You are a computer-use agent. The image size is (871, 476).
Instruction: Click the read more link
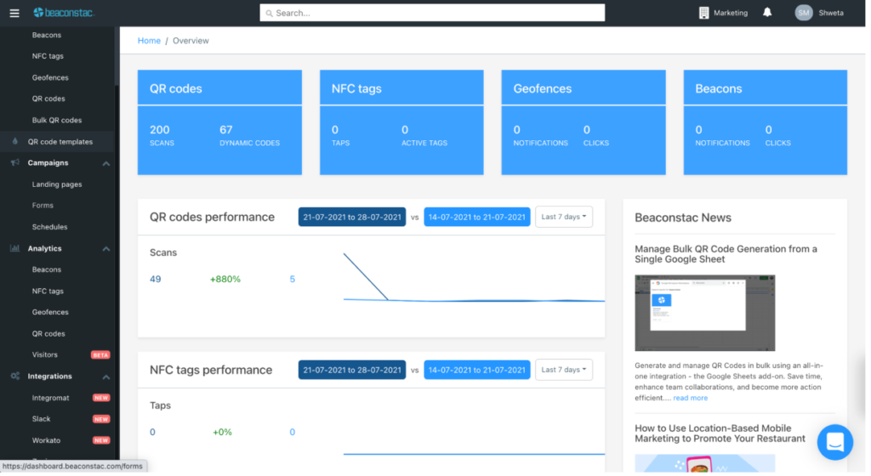pos(691,399)
